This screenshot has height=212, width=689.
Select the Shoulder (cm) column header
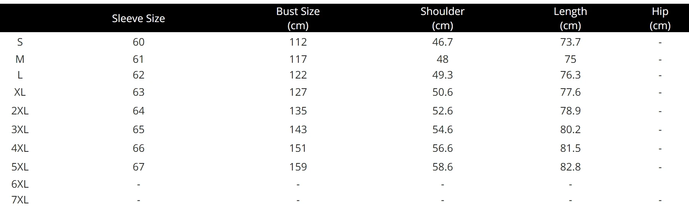click(x=442, y=18)
